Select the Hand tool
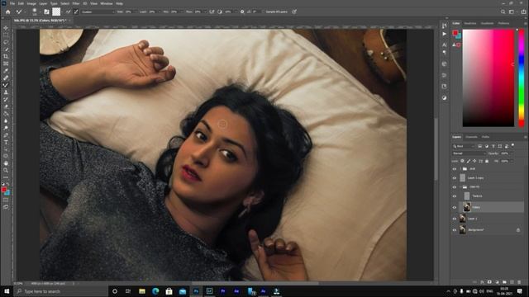 pos(6,163)
